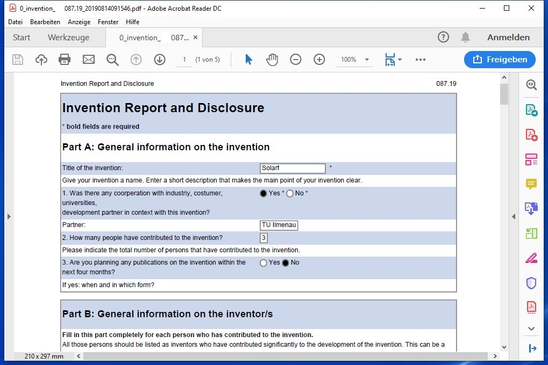Open the Anzeige menu
Screen dimensions: 548x365
(x=79, y=22)
